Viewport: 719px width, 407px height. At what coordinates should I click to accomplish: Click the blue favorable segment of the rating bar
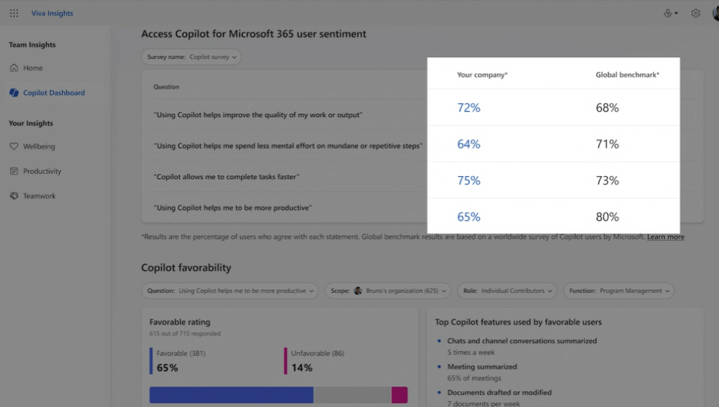[x=231, y=395]
